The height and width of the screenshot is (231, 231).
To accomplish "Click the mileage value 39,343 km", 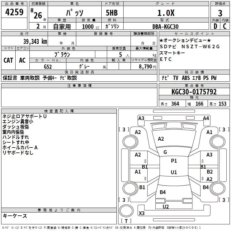I will pos(35,41).
